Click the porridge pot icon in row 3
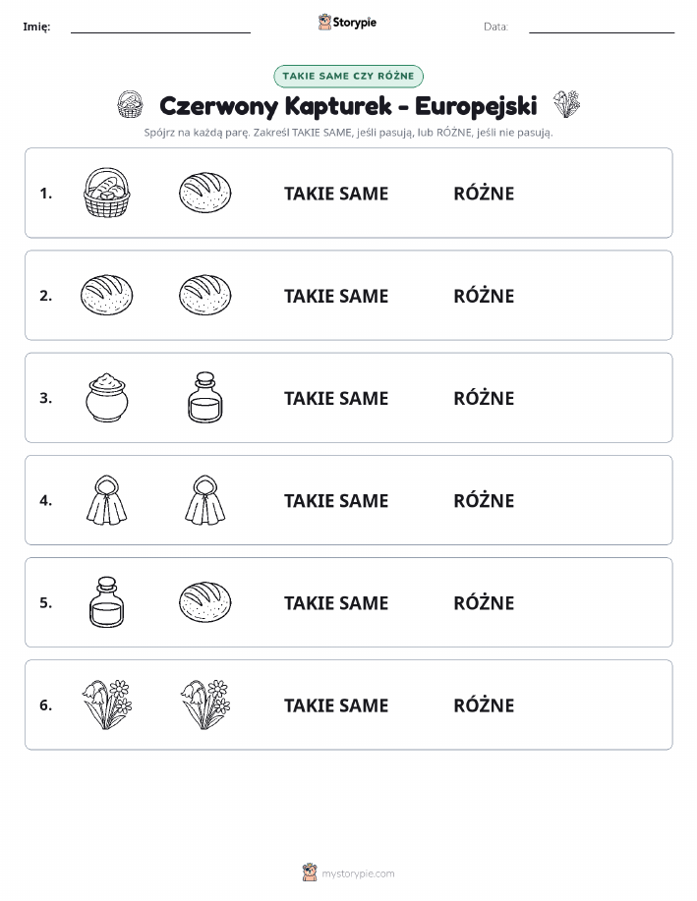 coord(106,398)
